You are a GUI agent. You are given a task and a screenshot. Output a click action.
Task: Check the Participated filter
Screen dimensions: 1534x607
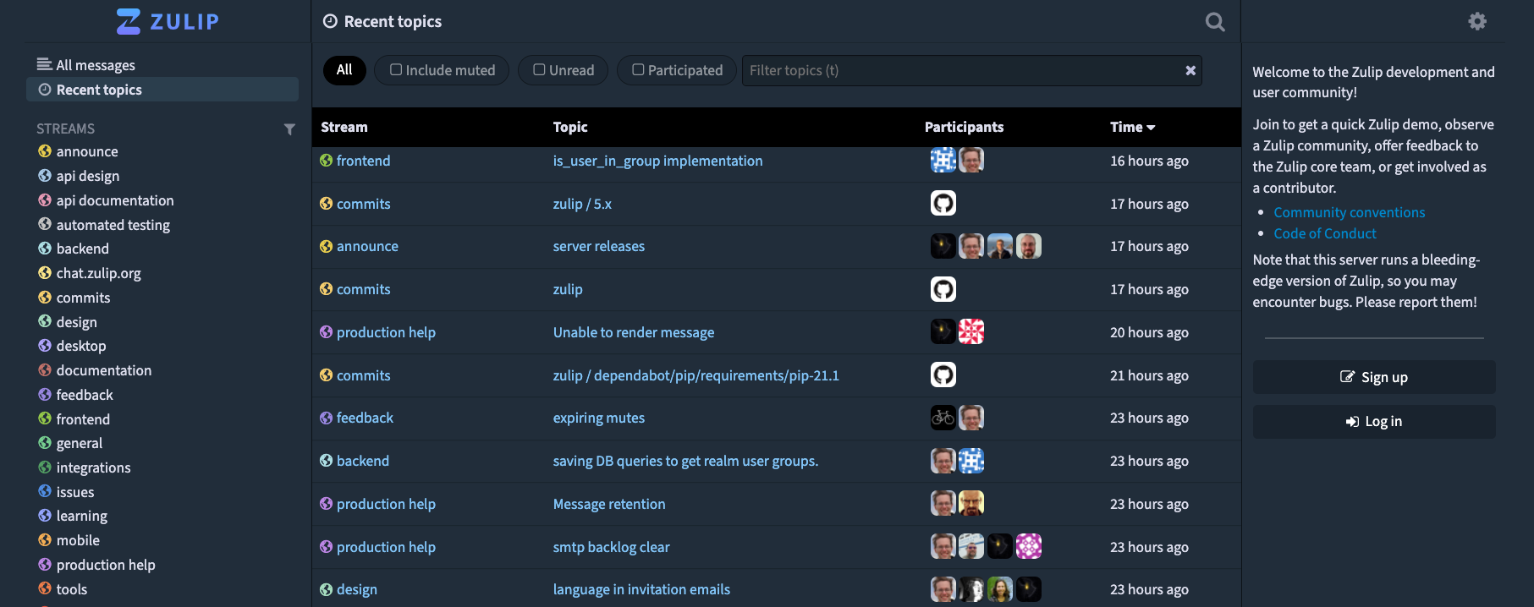[x=638, y=70]
